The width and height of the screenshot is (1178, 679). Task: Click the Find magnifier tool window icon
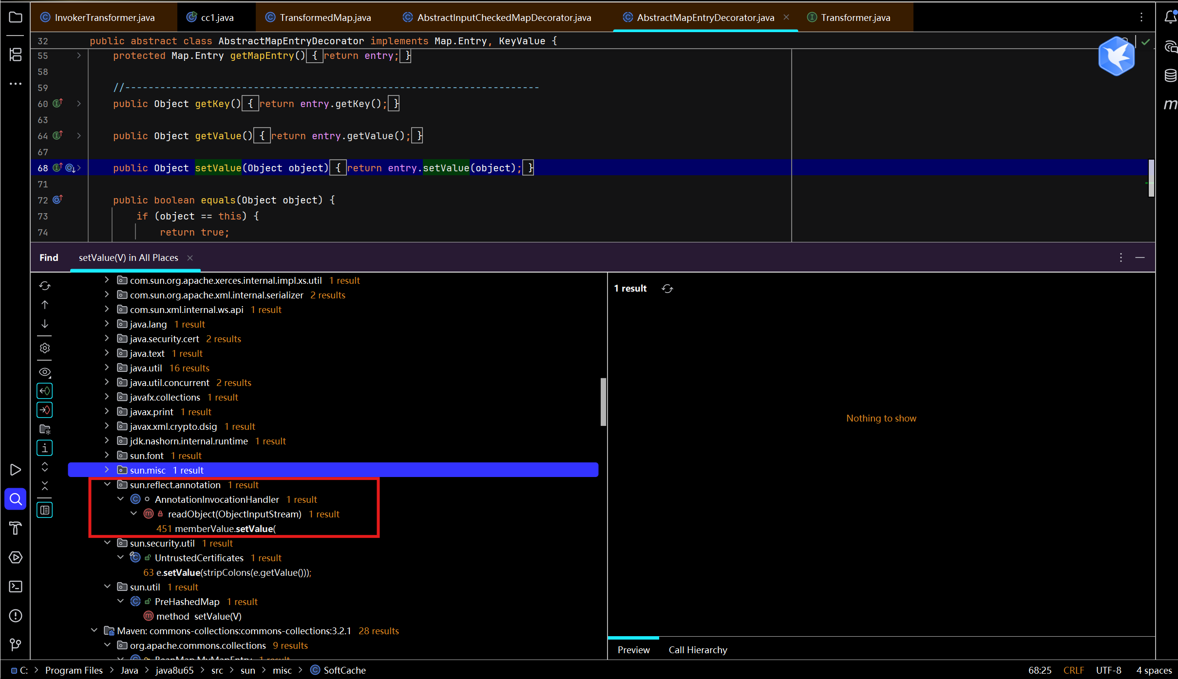tap(16, 499)
